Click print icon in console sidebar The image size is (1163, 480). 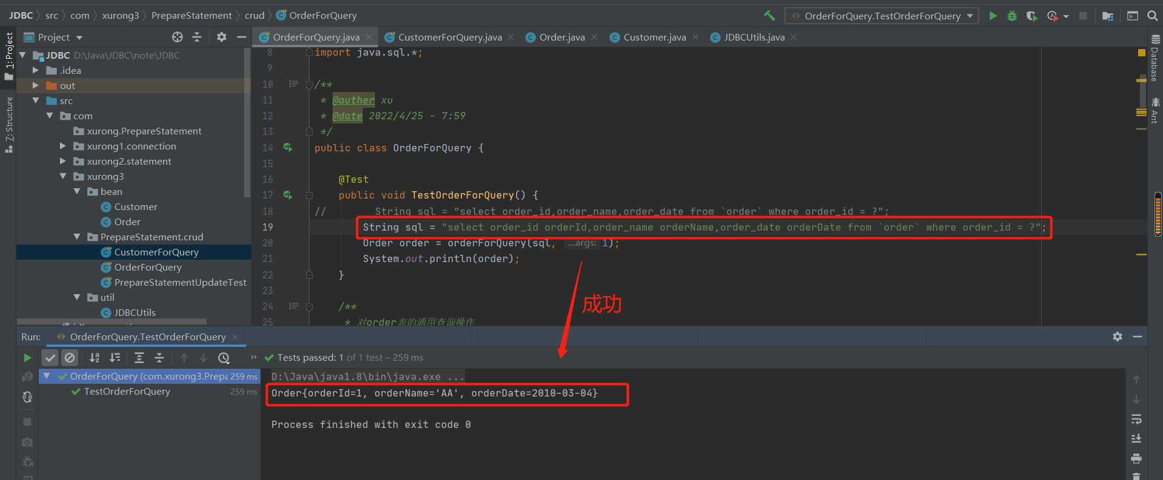1136,458
